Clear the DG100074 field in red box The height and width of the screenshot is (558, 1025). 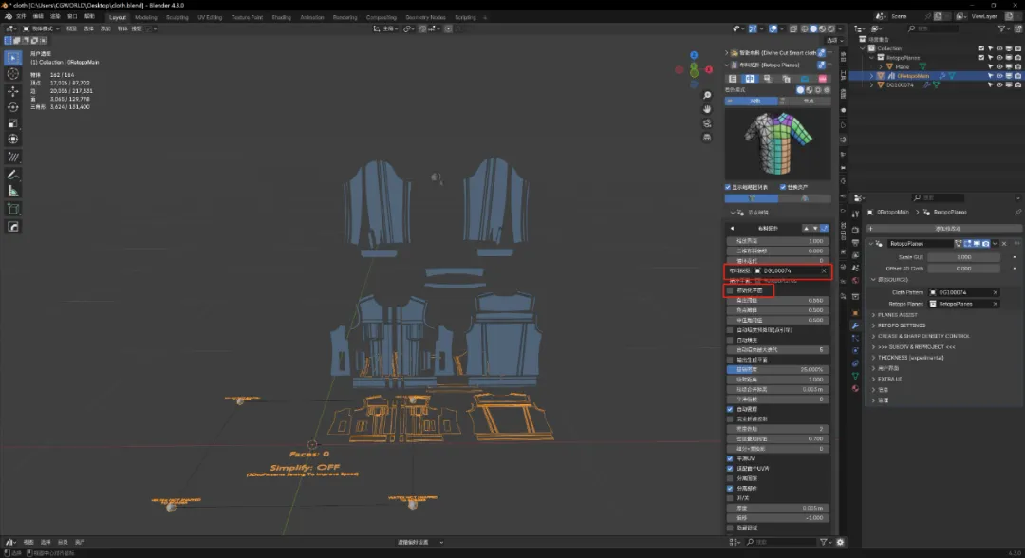pyautogui.click(x=823, y=271)
